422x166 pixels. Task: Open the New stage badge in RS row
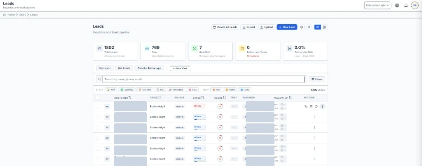tap(199, 127)
